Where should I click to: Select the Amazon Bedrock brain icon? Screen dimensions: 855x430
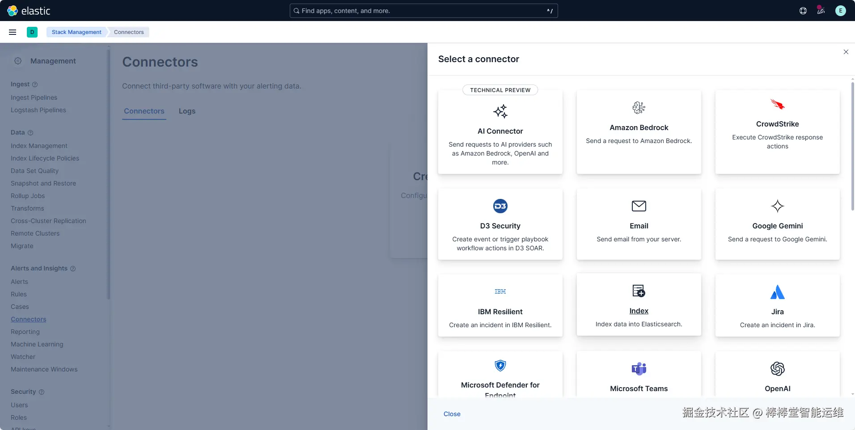[x=639, y=108]
